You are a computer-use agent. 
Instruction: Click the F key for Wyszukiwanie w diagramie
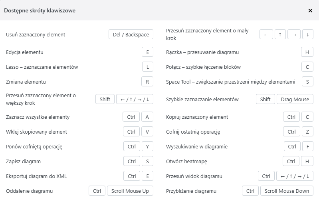point(307,146)
